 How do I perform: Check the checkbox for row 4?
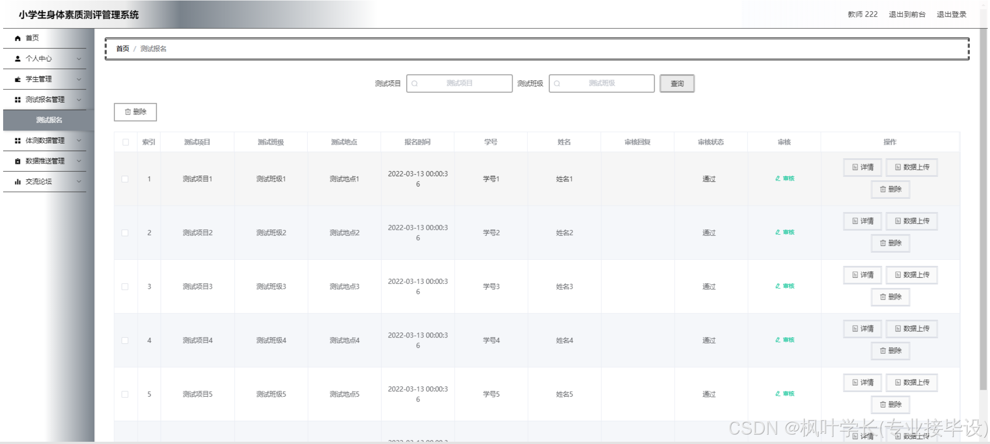(125, 340)
